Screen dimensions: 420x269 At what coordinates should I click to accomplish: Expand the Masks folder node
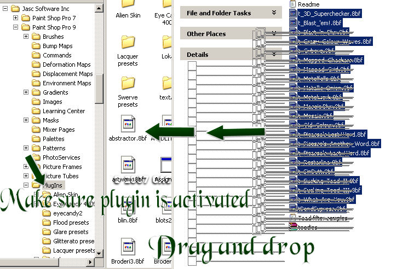coord(26,120)
